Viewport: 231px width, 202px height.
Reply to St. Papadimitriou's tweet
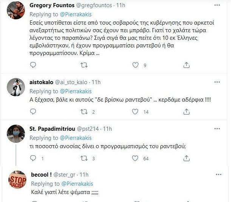pyautogui.click(x=33, y=158)
